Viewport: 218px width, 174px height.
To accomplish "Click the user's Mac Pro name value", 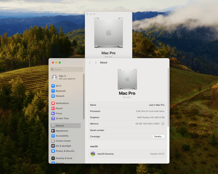I will click(x=157, y=105).
